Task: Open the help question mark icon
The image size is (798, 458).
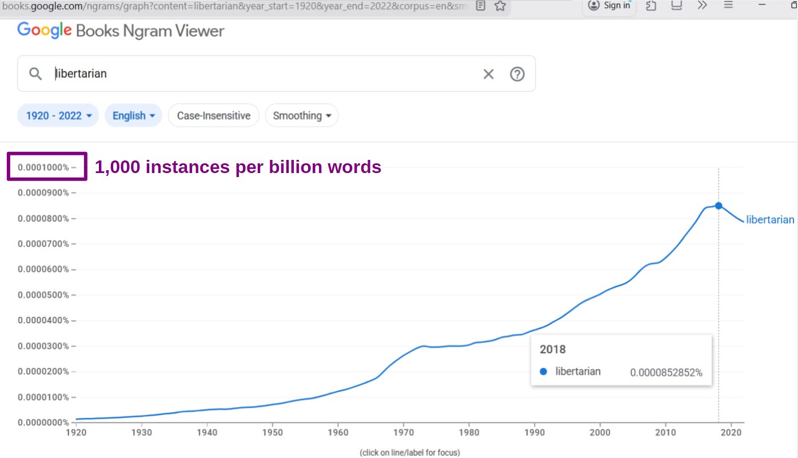Action: pyautogui.click(x=517, y=74)
